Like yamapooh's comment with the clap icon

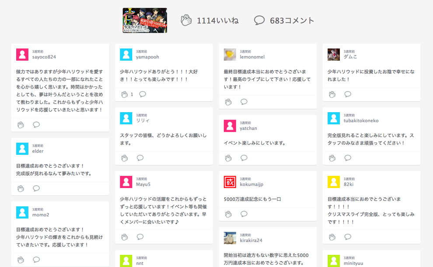point(124,94)
